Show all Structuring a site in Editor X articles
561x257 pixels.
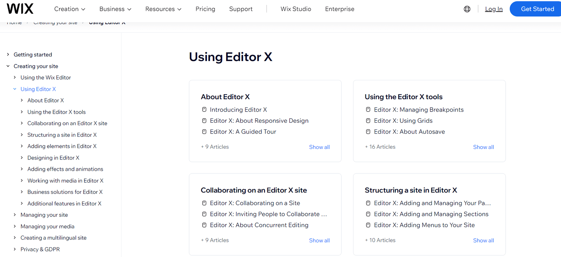[483, 241]
